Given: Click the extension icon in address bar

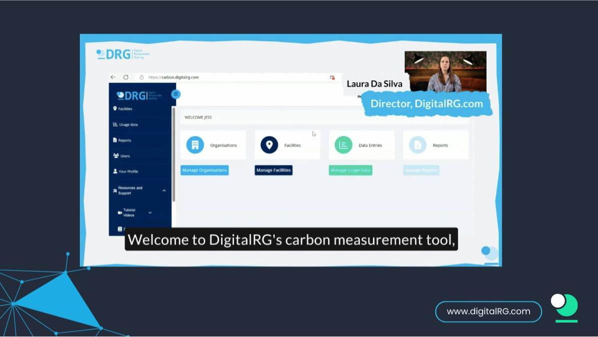Looking at the screenshot, I should point(332,77).
